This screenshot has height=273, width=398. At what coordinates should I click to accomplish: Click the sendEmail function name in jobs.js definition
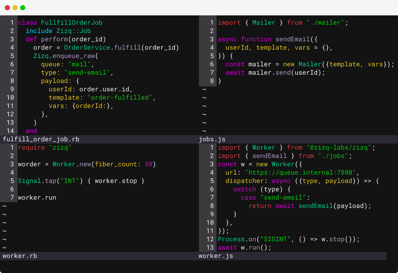293,39
